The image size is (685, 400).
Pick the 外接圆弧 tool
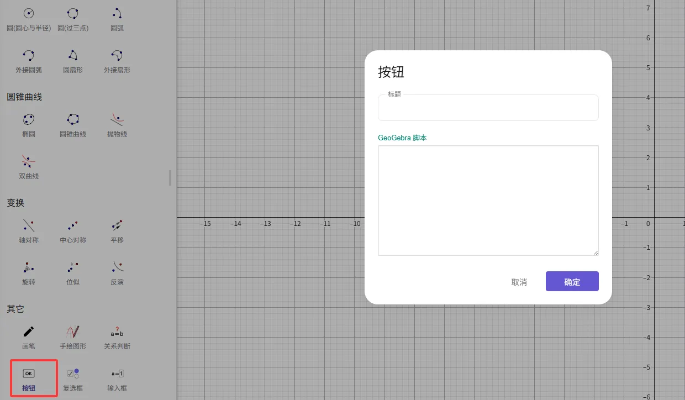point(29,61)
